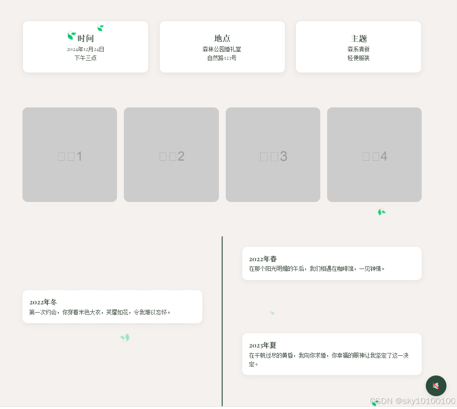Click the 主题 card heading
The width and height of the screenshot is (457, 409).
click(358, 38)
